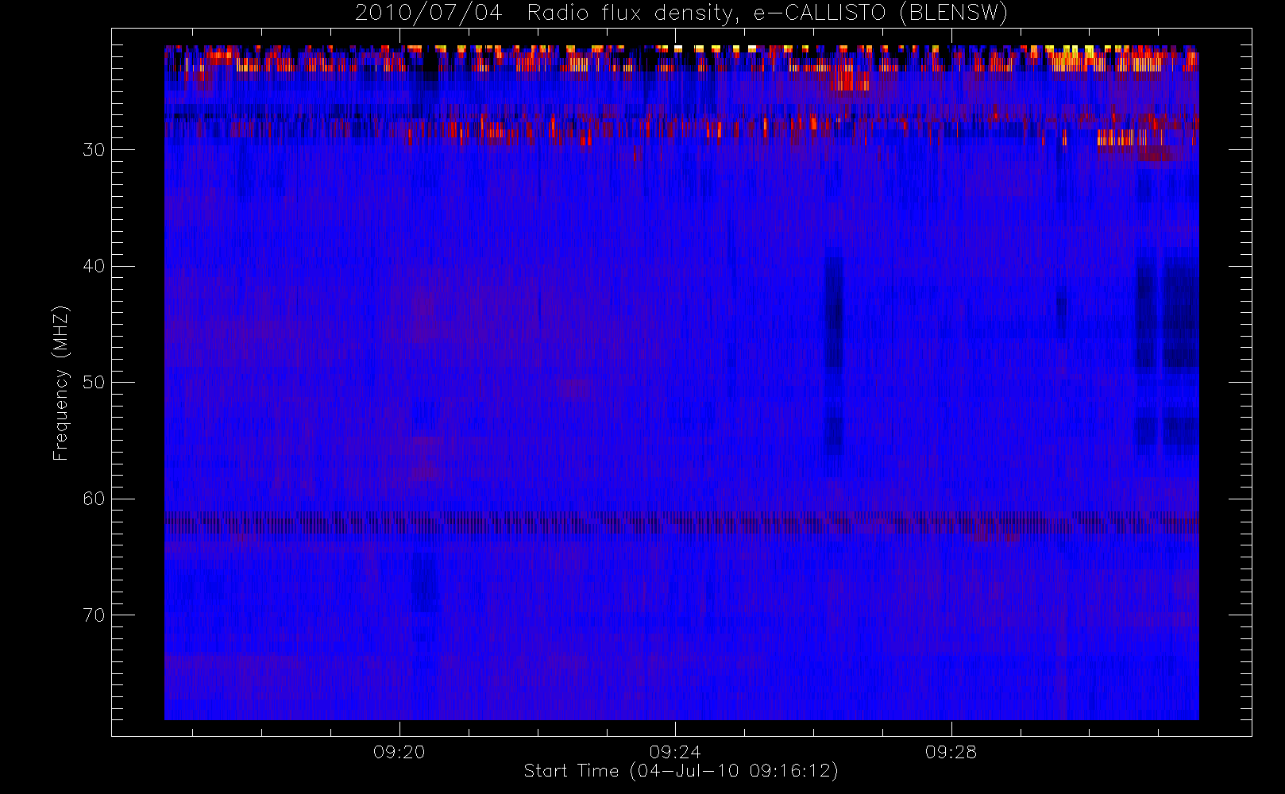Click the "70" frequency tick label
The image size is (1285, 794).
click(x=94, y=615)
